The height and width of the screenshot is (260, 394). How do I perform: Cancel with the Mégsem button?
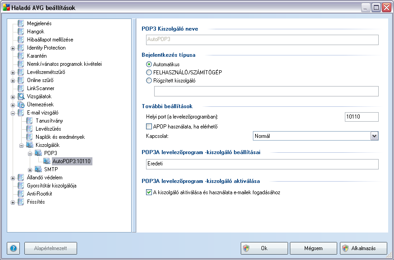tap(313, 248)
